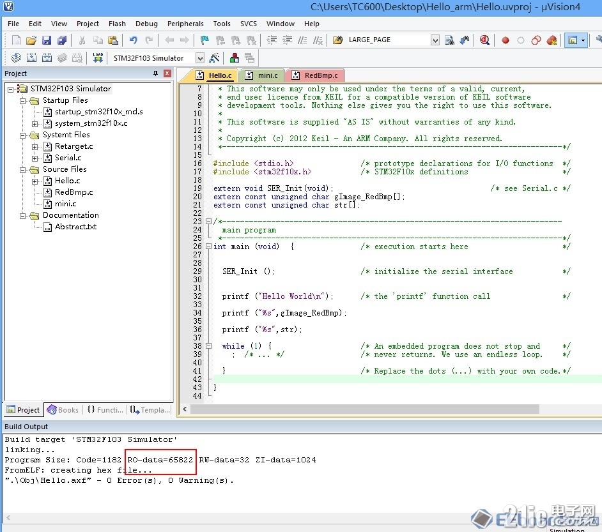The height and width of the screenshot is (532, 602).
Task: Toggle the project window view button
Action: point(573,40)
